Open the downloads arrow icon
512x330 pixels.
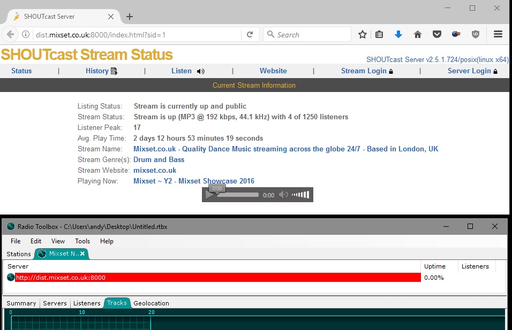pos(398,35)
